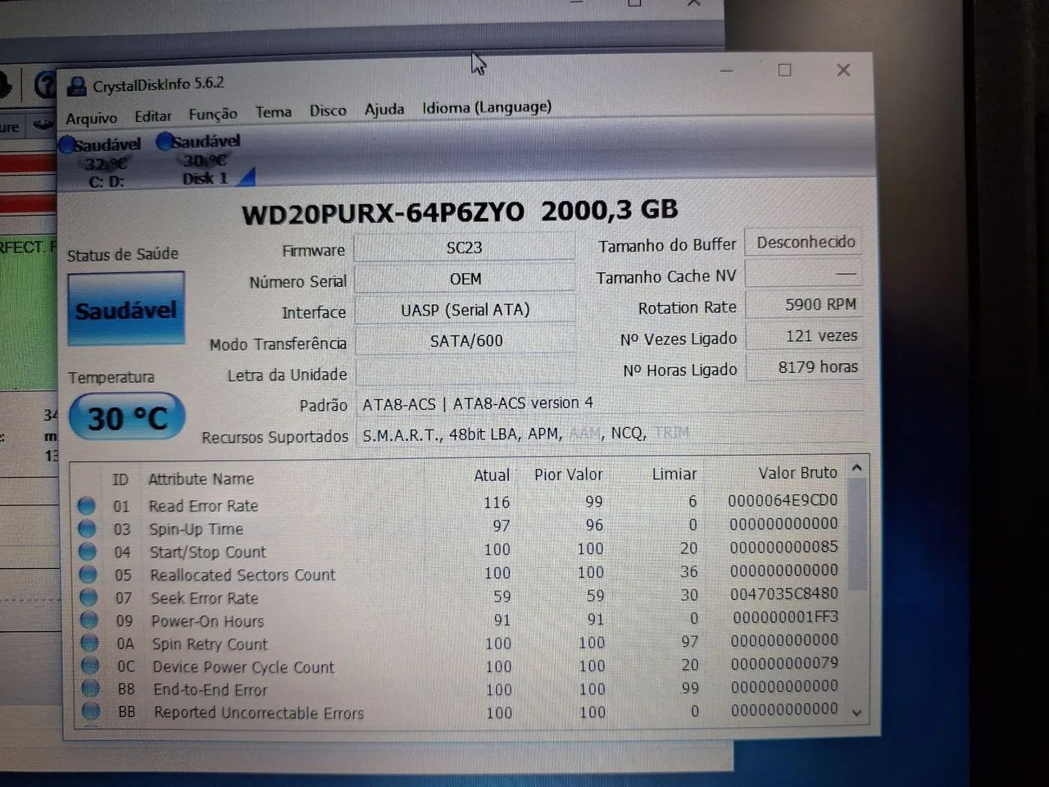
Task: Click the status dot for Power-On Hours
Action: pos(89,621)
